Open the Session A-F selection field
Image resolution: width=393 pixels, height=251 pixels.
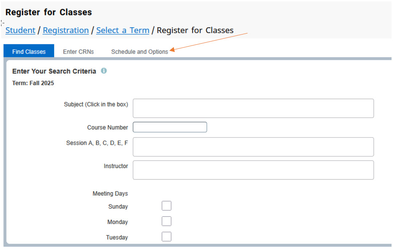pyautogui.click(x=253, y=147)
